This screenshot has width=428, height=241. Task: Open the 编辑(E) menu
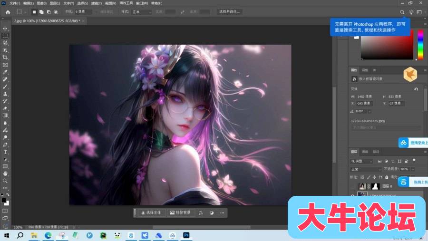(x=29, y=3)
